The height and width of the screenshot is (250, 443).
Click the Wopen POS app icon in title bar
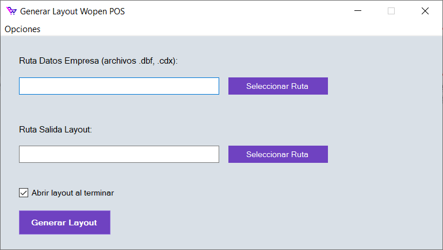pyautogui.click(x=11, y=11)
